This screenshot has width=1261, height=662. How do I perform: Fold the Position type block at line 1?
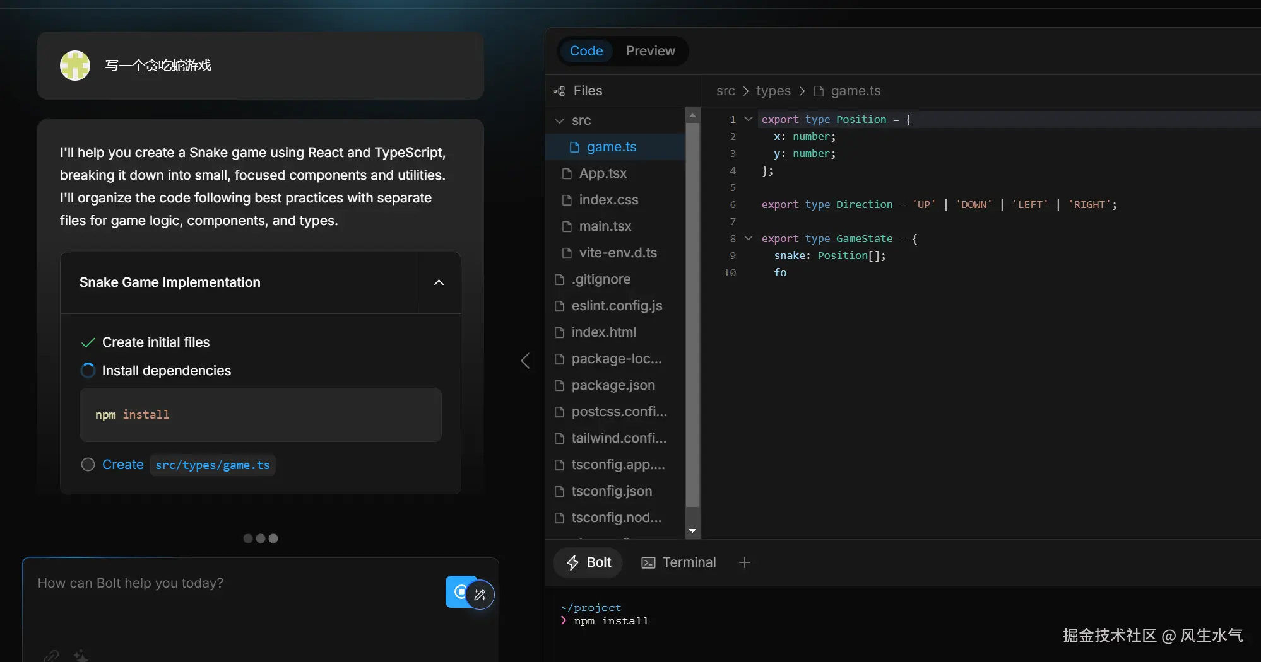click(749, 119)
